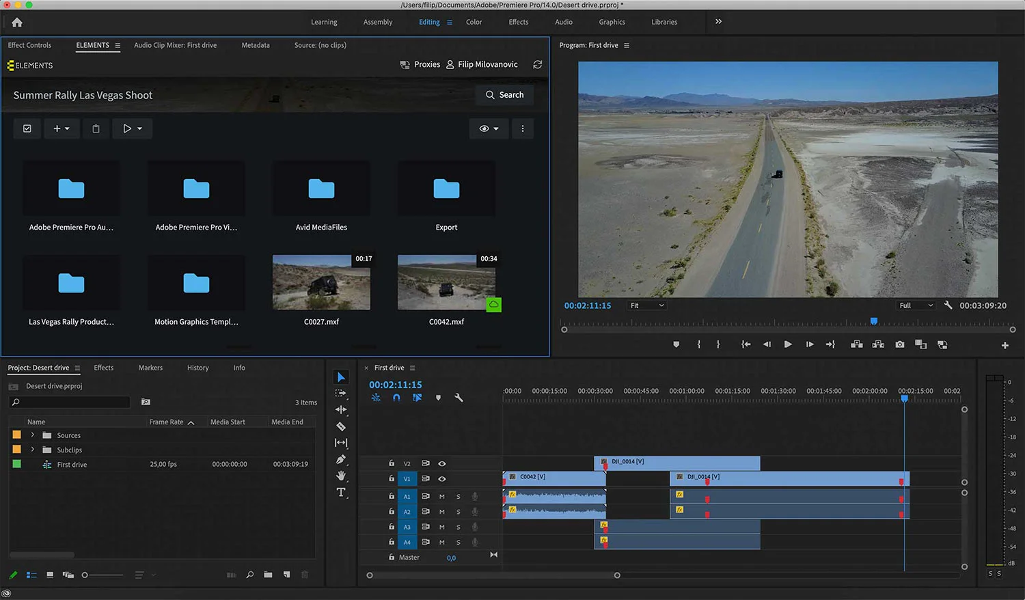This screenshot has width=1025, height=600.
Task: Open the Elements clipboard icon button
Action: (96, 128)
